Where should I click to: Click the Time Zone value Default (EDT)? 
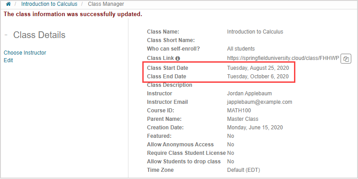243,170
